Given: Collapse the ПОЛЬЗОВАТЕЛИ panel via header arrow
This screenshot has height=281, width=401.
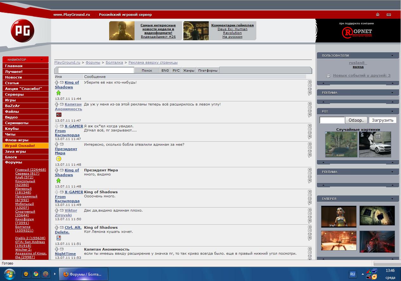Looking at the screenshot, I should tap(392, 55).
